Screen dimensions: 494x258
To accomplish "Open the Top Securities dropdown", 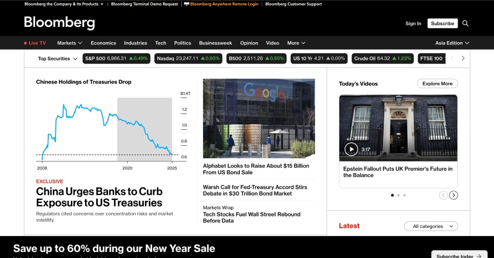I will coord(58,59).
